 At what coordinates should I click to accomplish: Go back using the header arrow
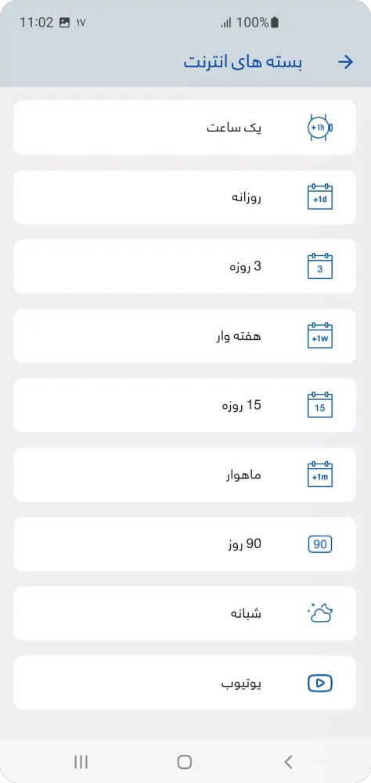(x=345, y=62)
